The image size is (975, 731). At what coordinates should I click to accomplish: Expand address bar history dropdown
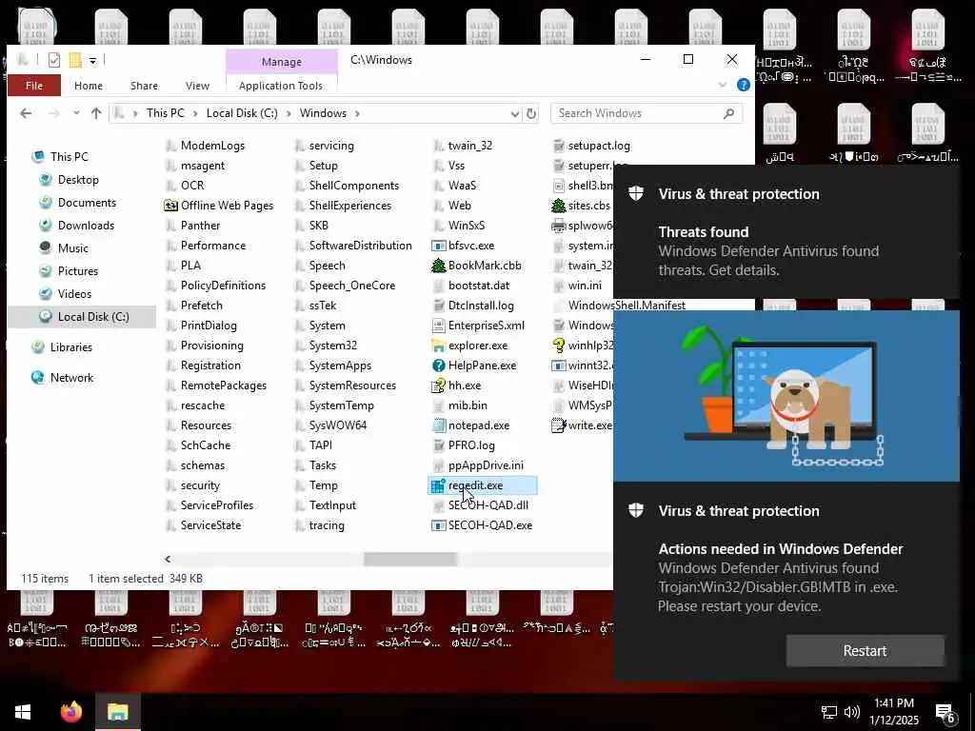click(515, 114)
